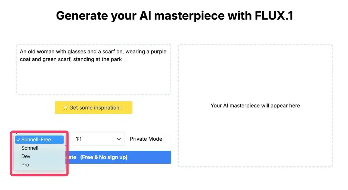Open the 1:1 aspect ratio dropdown
348x190 pixels.
(x=98, y=139)
